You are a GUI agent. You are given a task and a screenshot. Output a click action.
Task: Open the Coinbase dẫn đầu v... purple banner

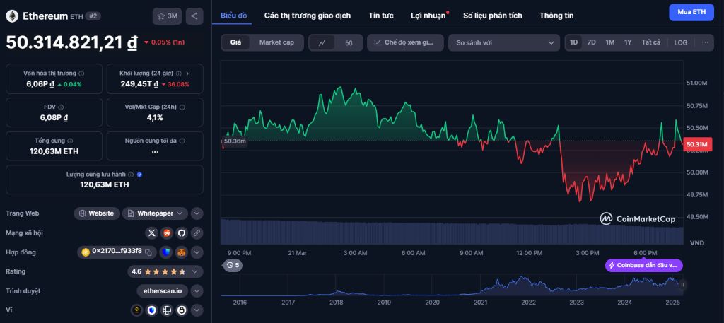pos(643,265)
